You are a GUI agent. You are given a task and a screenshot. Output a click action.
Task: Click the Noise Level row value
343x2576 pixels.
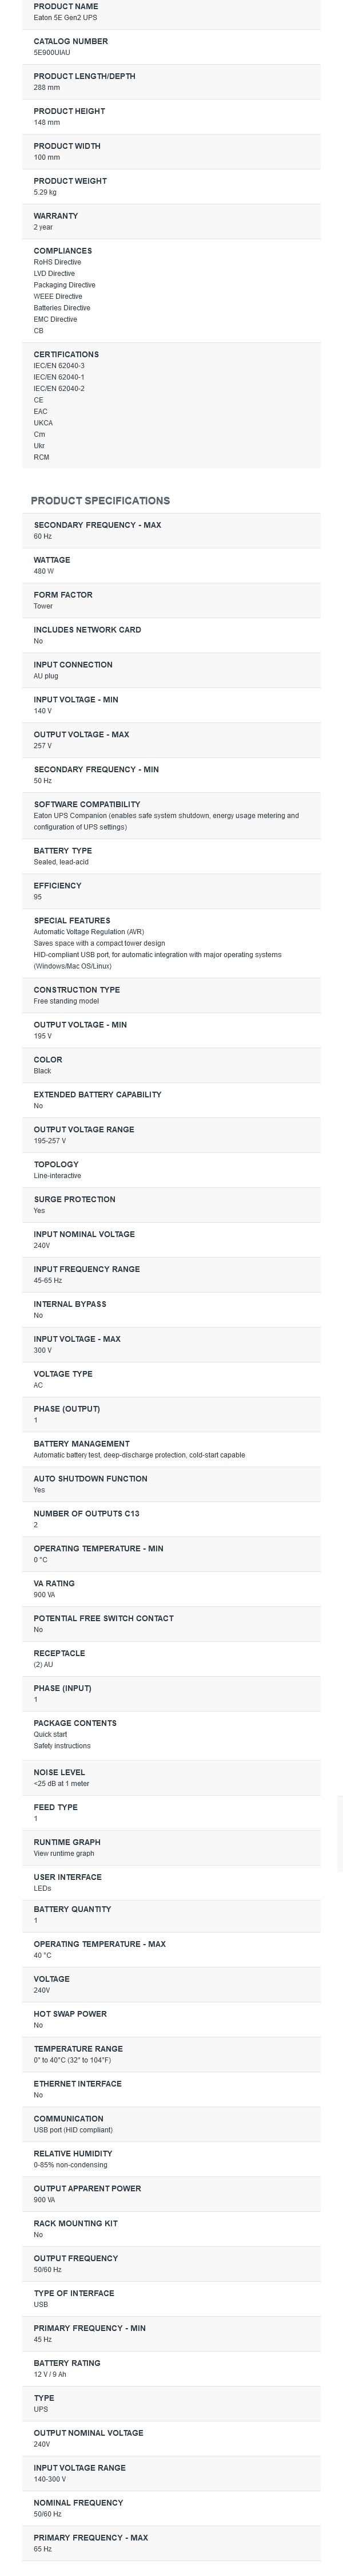coord(61,1784)
